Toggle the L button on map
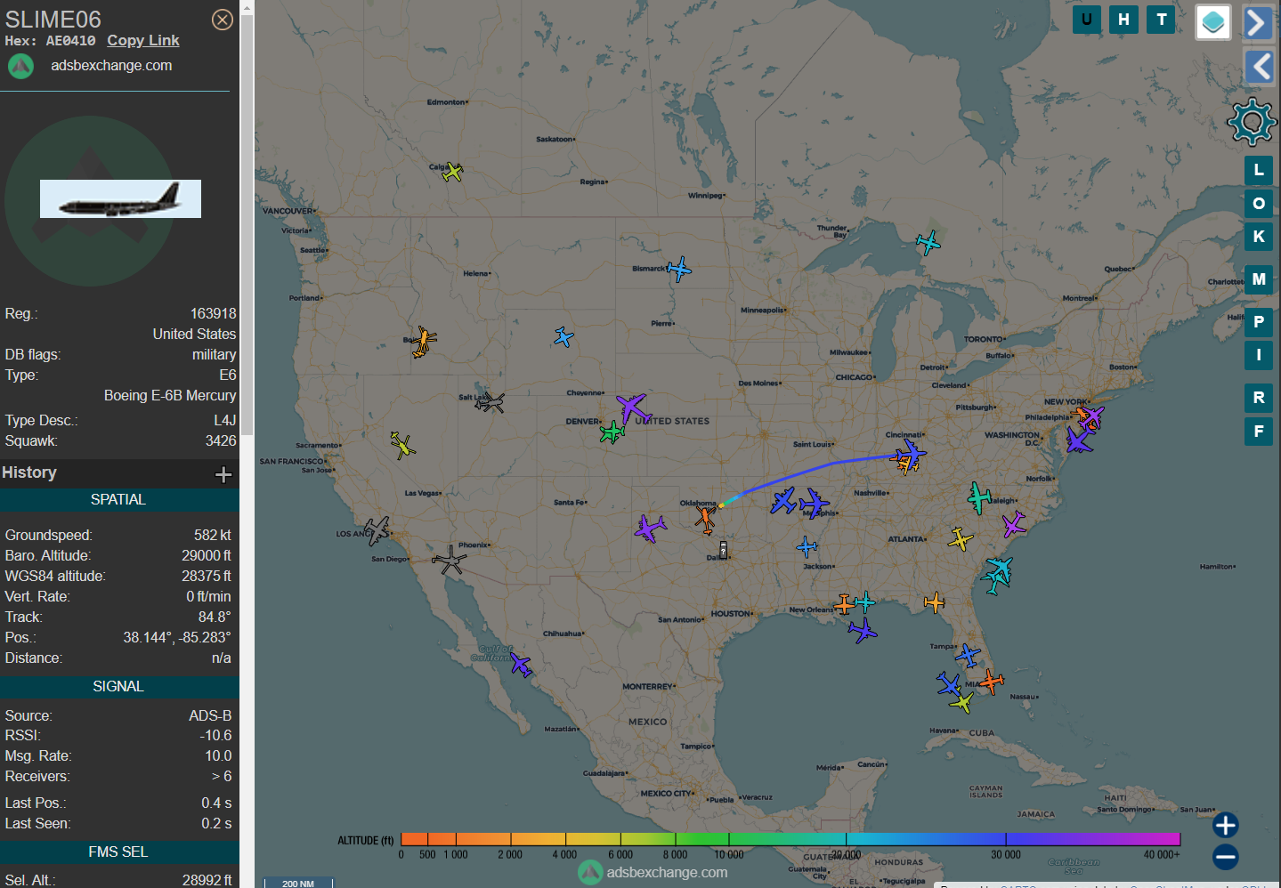This screenshot has height=888, width=1281. 1259,170
